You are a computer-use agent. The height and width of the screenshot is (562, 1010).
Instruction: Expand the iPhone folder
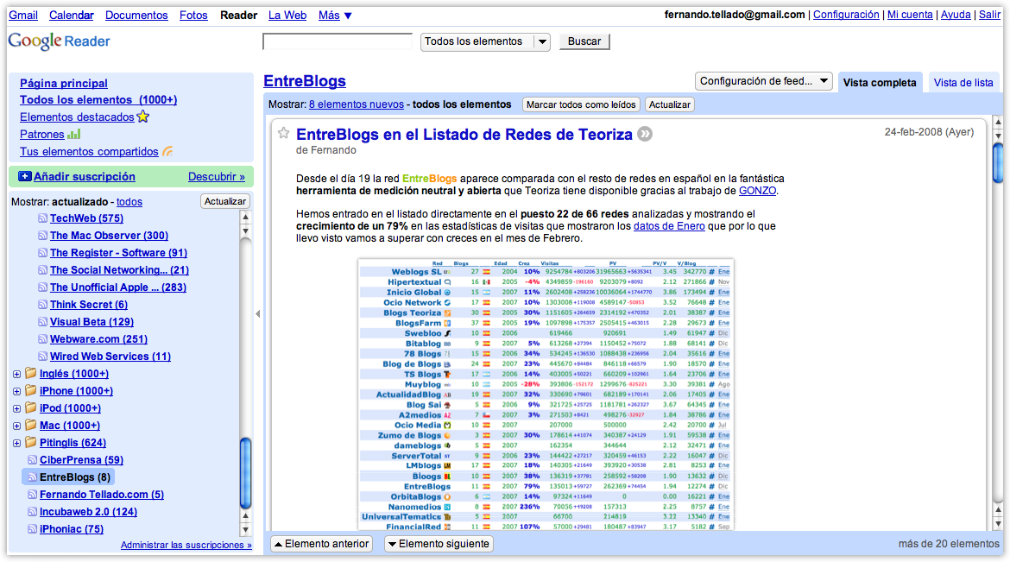tap(16, 391)
